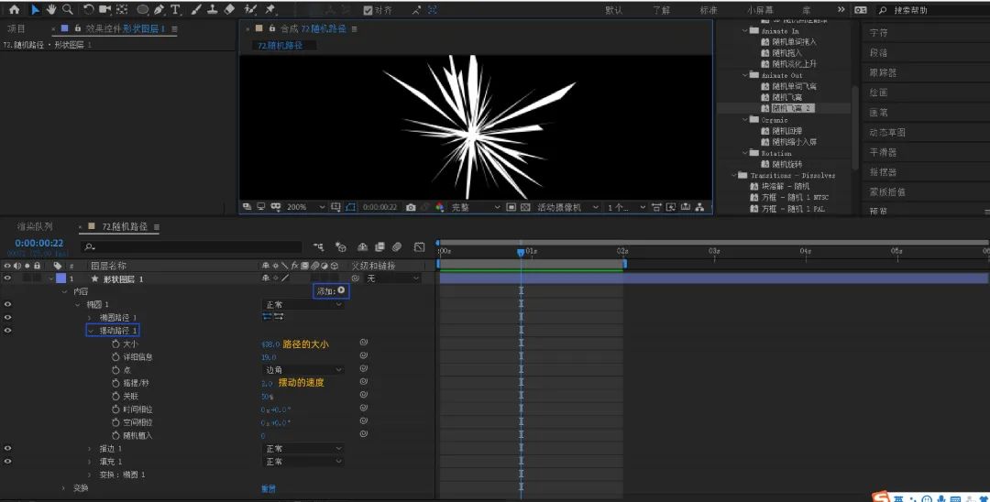Click the 添加 button for shape contents
This screenshot has width=990, height=502.
pyautogui.click(x=332, y=290)
